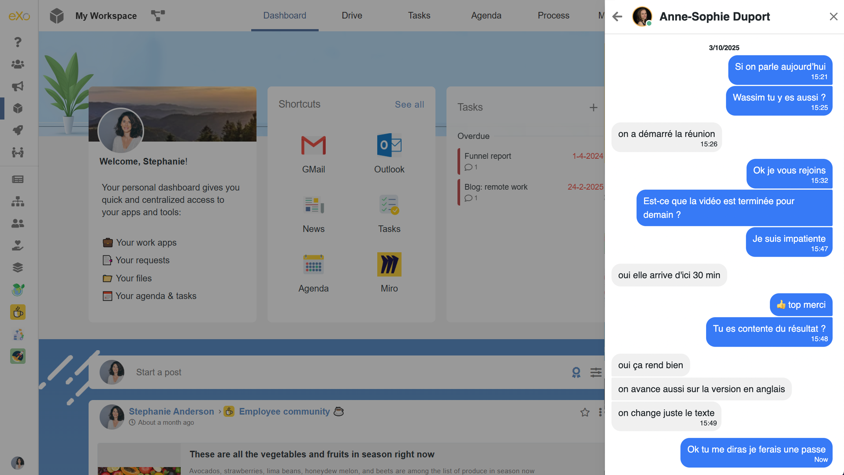Open the Agenda shortcut icon
The height and width of the screenshot is (475, 844).
point(313,265)
